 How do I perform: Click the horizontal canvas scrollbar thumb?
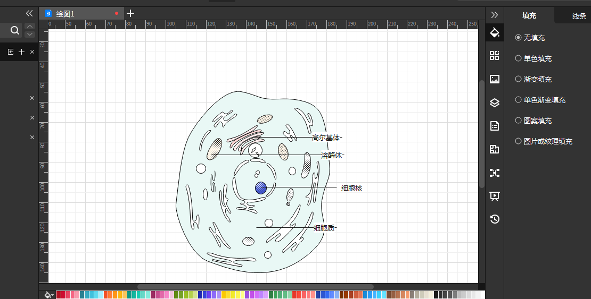click(x=256, y=287)
